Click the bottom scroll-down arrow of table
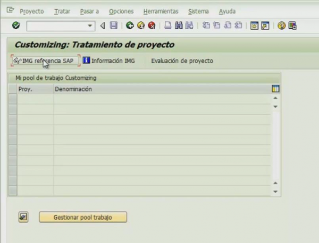319x243 pixels. click(x=275, y=191)
